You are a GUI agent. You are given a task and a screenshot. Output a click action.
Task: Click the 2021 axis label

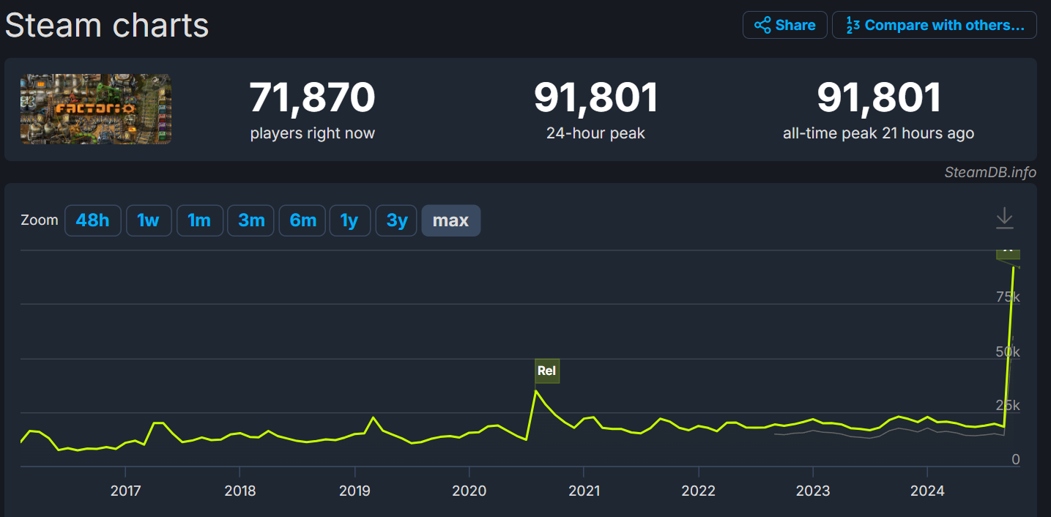tap(584, 491)
